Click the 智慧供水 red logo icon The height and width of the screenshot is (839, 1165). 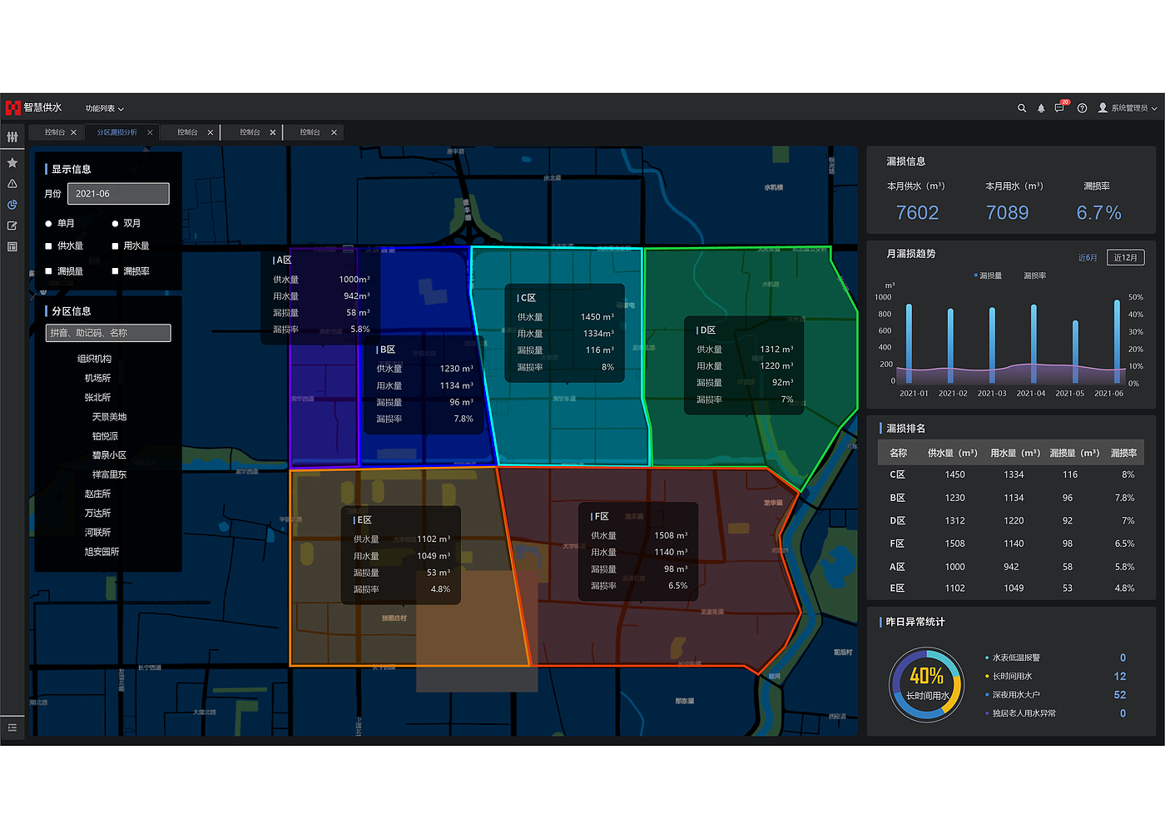(12, 107)
